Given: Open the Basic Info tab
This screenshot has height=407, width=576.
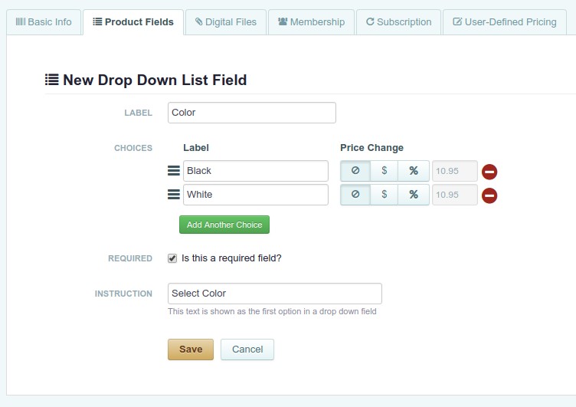Looking at the screenshot, I should 44,22.
